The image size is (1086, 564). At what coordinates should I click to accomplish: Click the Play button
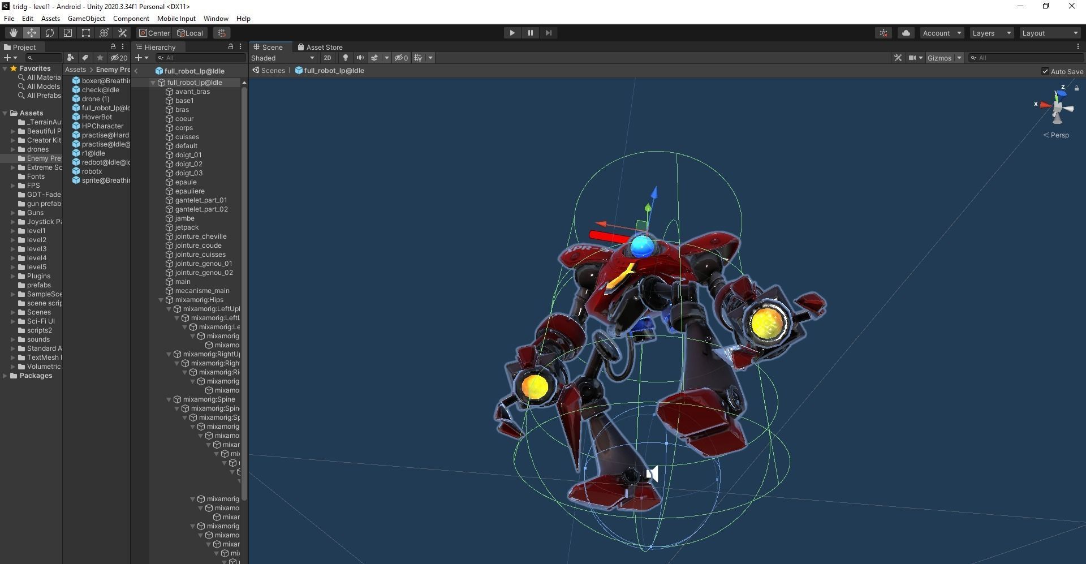[512, 33]
